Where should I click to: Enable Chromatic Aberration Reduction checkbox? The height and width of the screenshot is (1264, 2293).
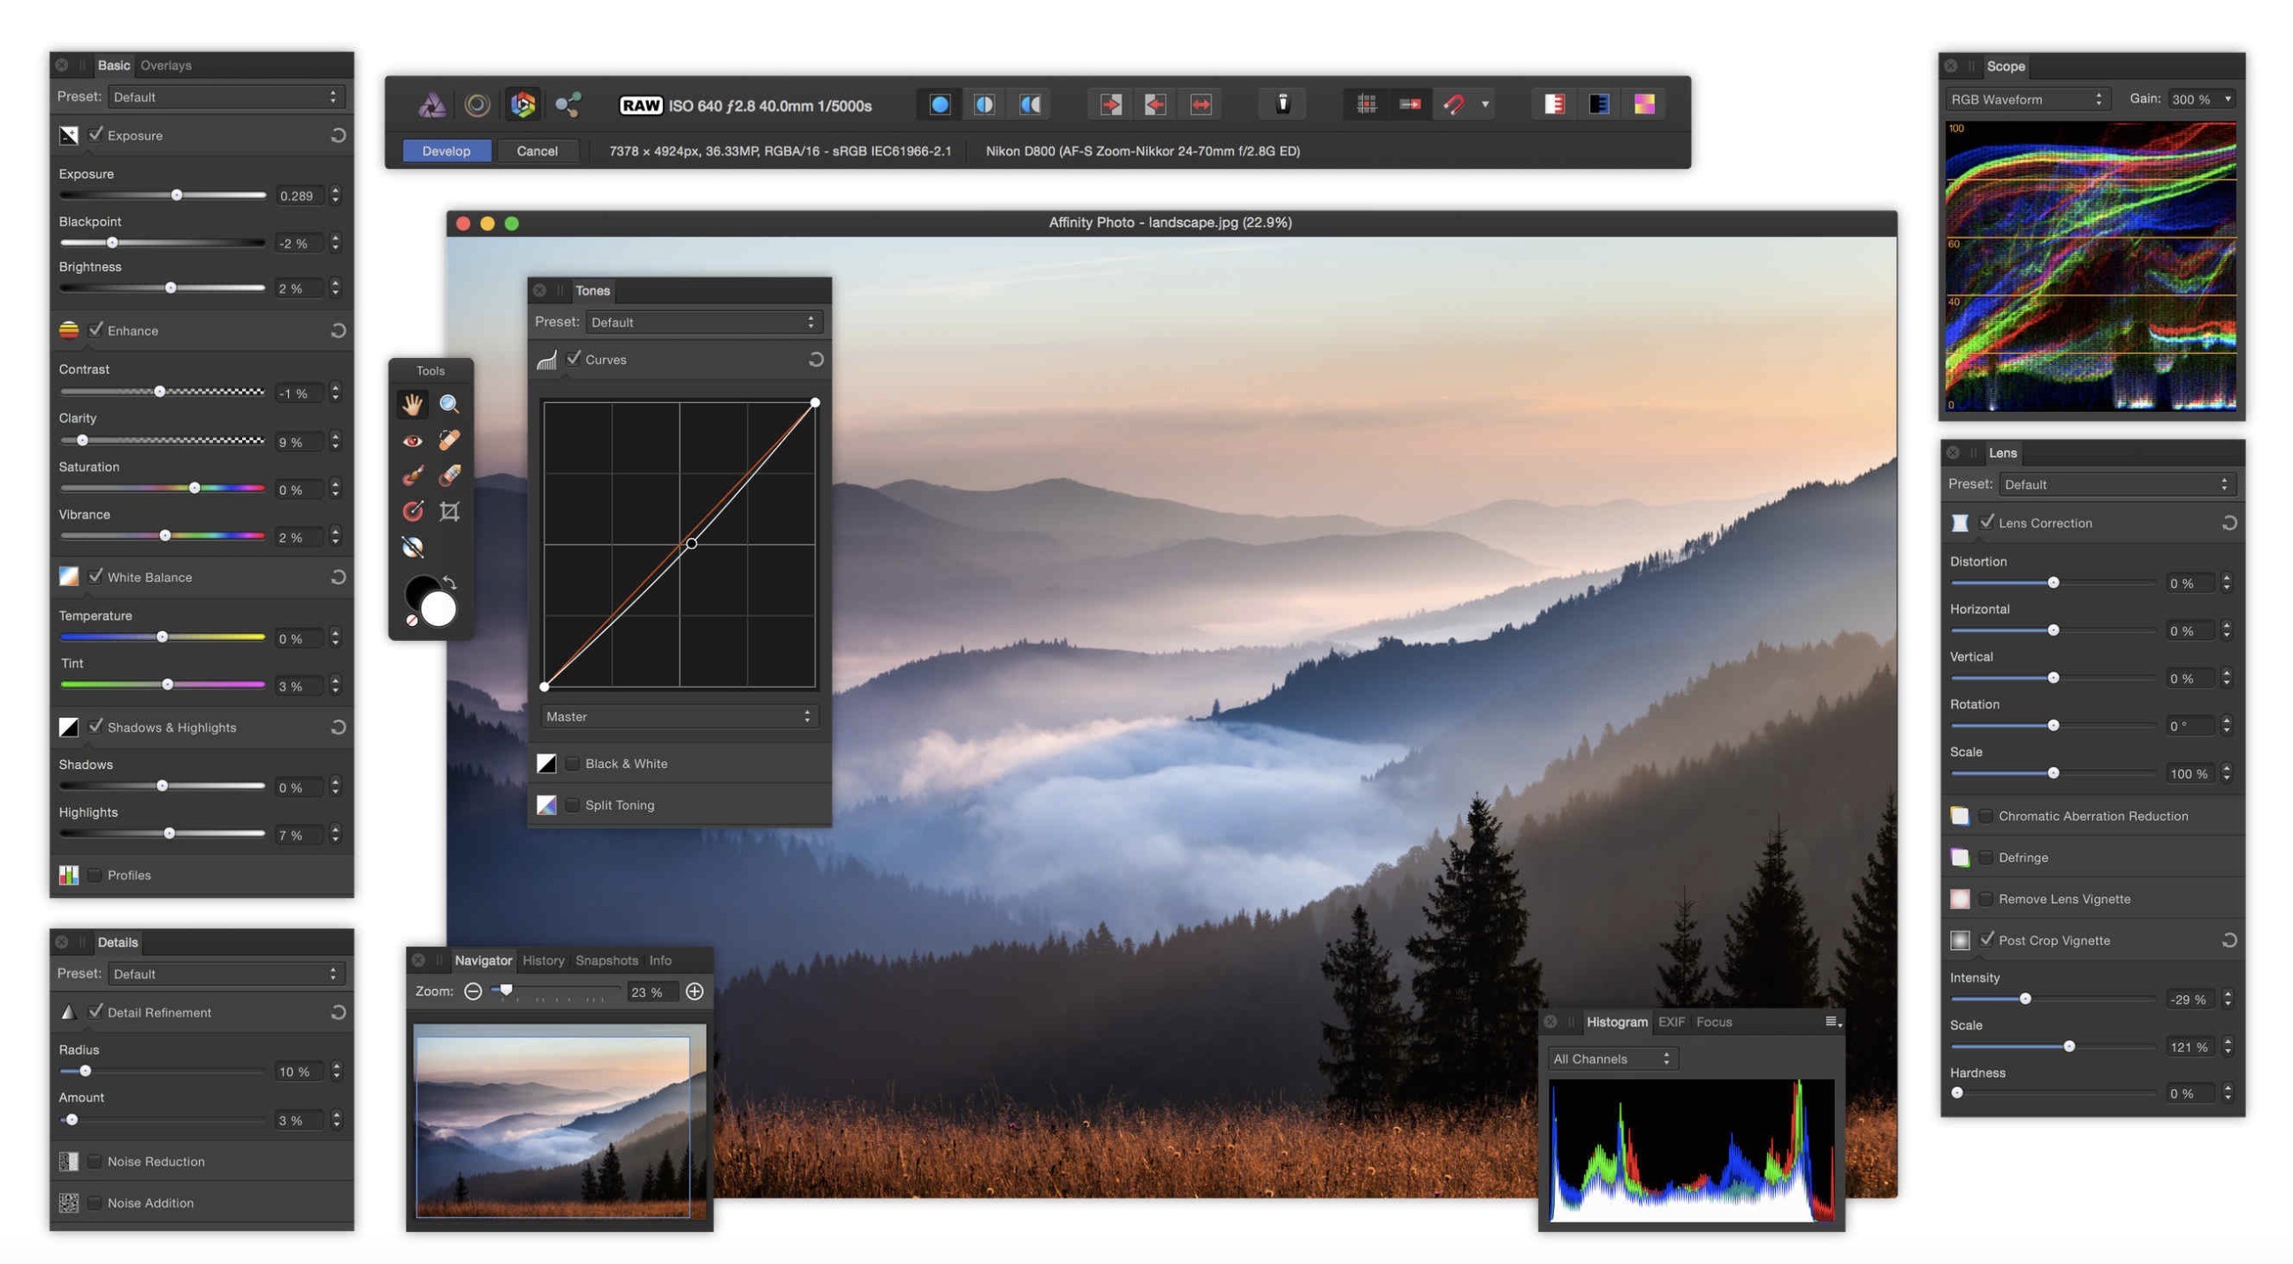(1986, 816)
